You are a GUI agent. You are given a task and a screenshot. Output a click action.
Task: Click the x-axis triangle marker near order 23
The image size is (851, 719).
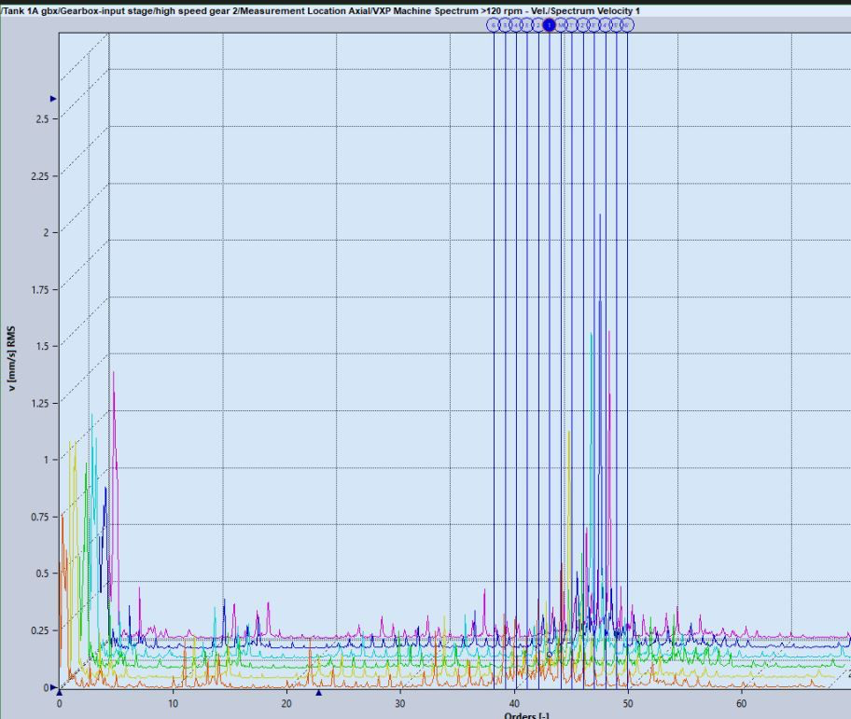[319, 693]
